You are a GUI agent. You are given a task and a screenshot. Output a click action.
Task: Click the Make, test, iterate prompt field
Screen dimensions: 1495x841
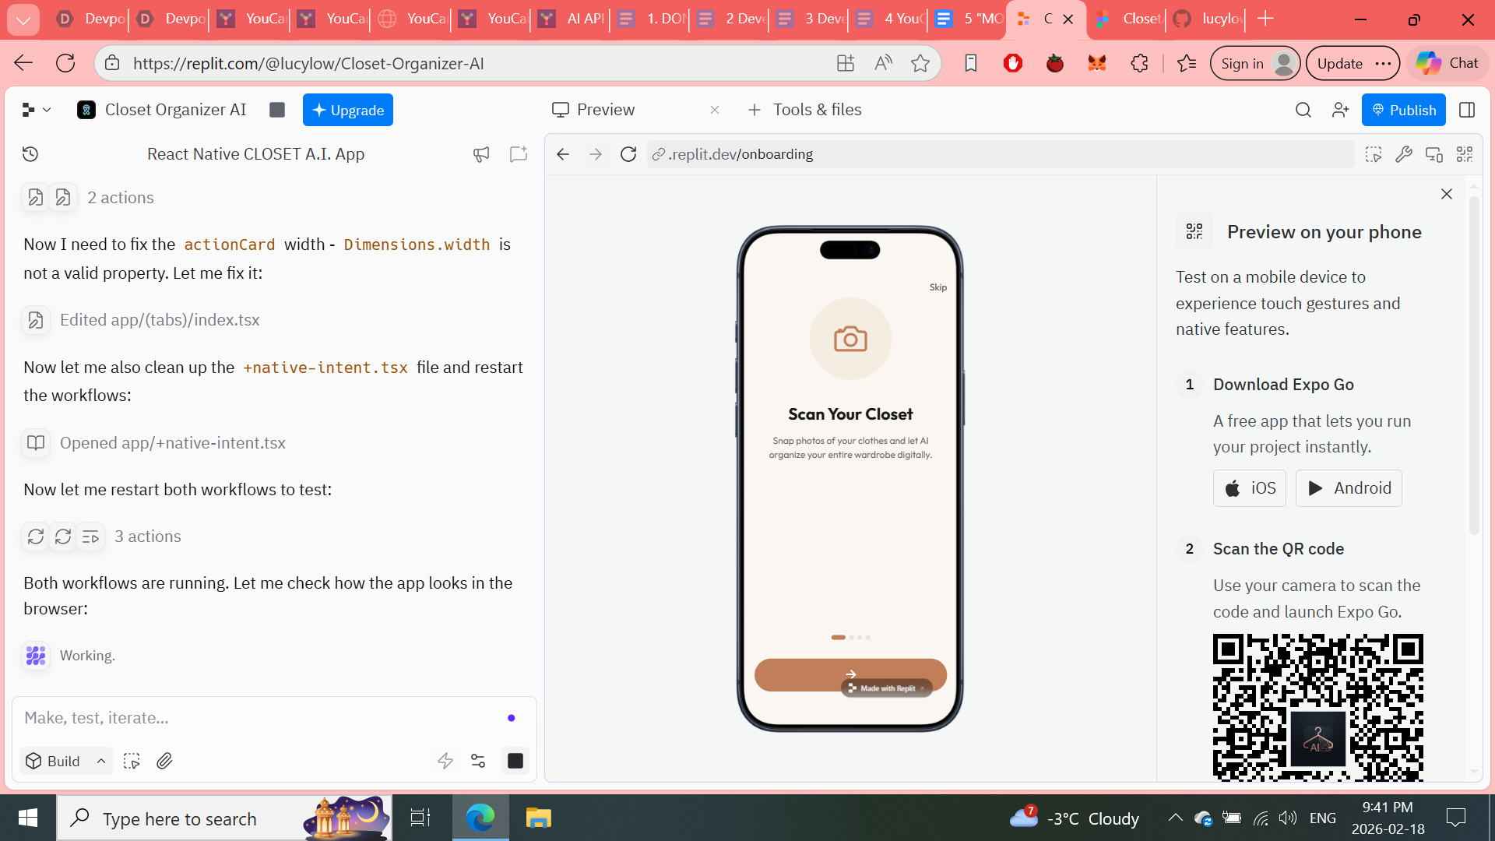(257, 718)
